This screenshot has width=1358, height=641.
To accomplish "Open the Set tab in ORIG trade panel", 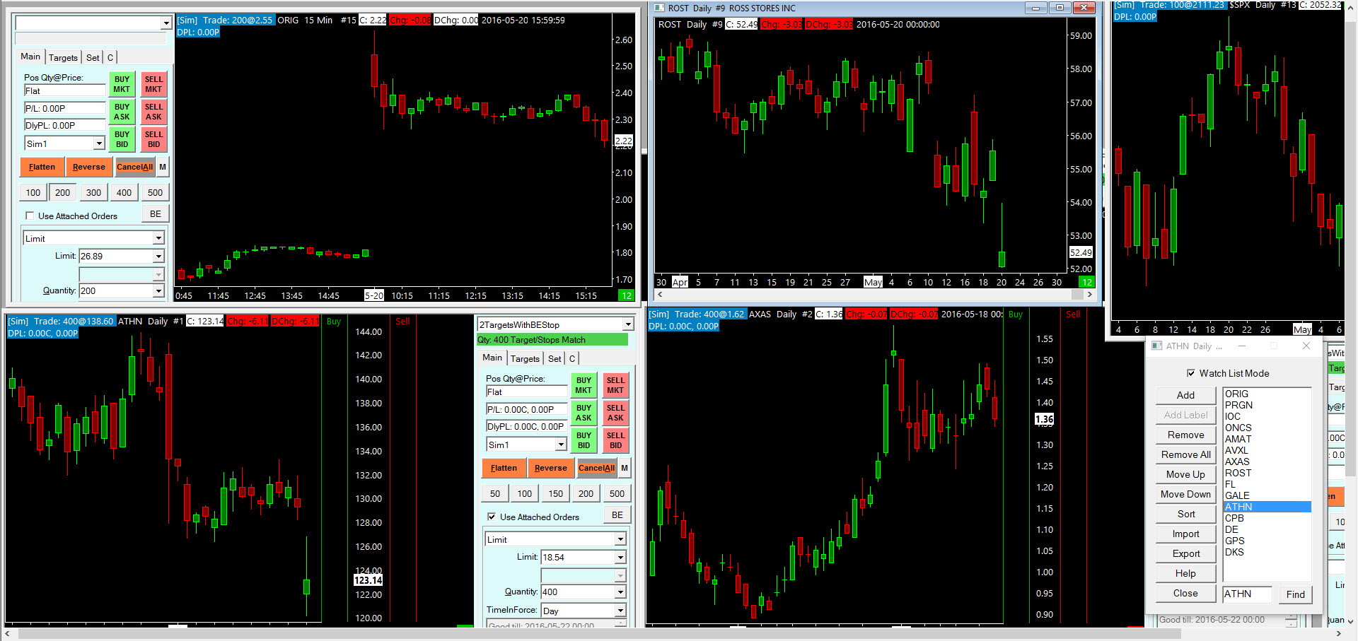I will pos(93,58).
